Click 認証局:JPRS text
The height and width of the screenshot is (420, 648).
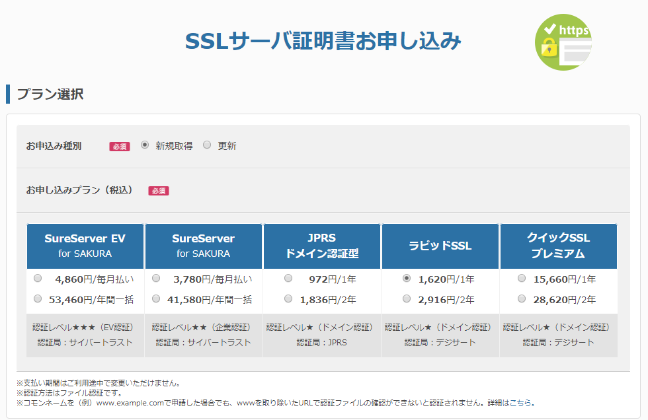coord(321,343)
